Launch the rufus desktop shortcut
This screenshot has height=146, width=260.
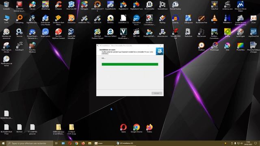[97, 19]
